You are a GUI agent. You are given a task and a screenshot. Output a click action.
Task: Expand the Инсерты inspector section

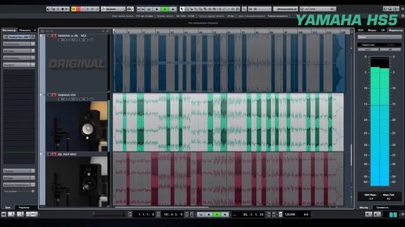coord(19,65)
